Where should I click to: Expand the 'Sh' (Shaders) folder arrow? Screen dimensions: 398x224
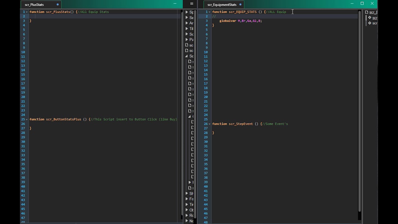187,194
